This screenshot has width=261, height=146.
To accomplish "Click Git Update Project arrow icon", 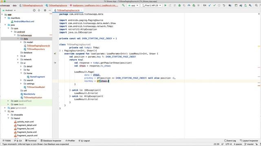I will click(210, 5).
